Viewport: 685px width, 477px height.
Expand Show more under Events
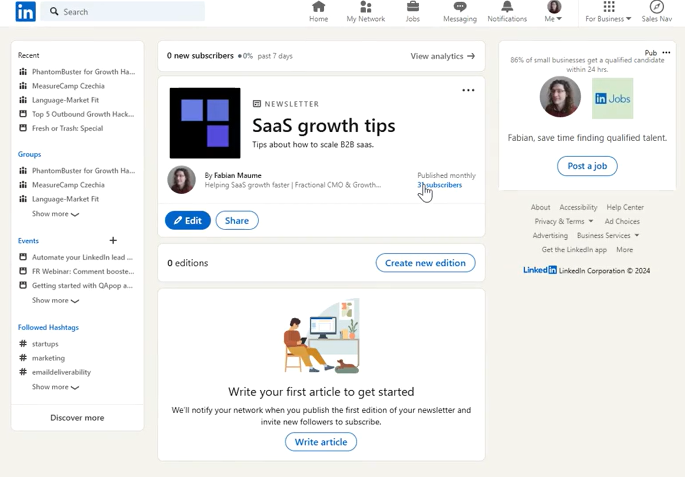click(55, 300)
